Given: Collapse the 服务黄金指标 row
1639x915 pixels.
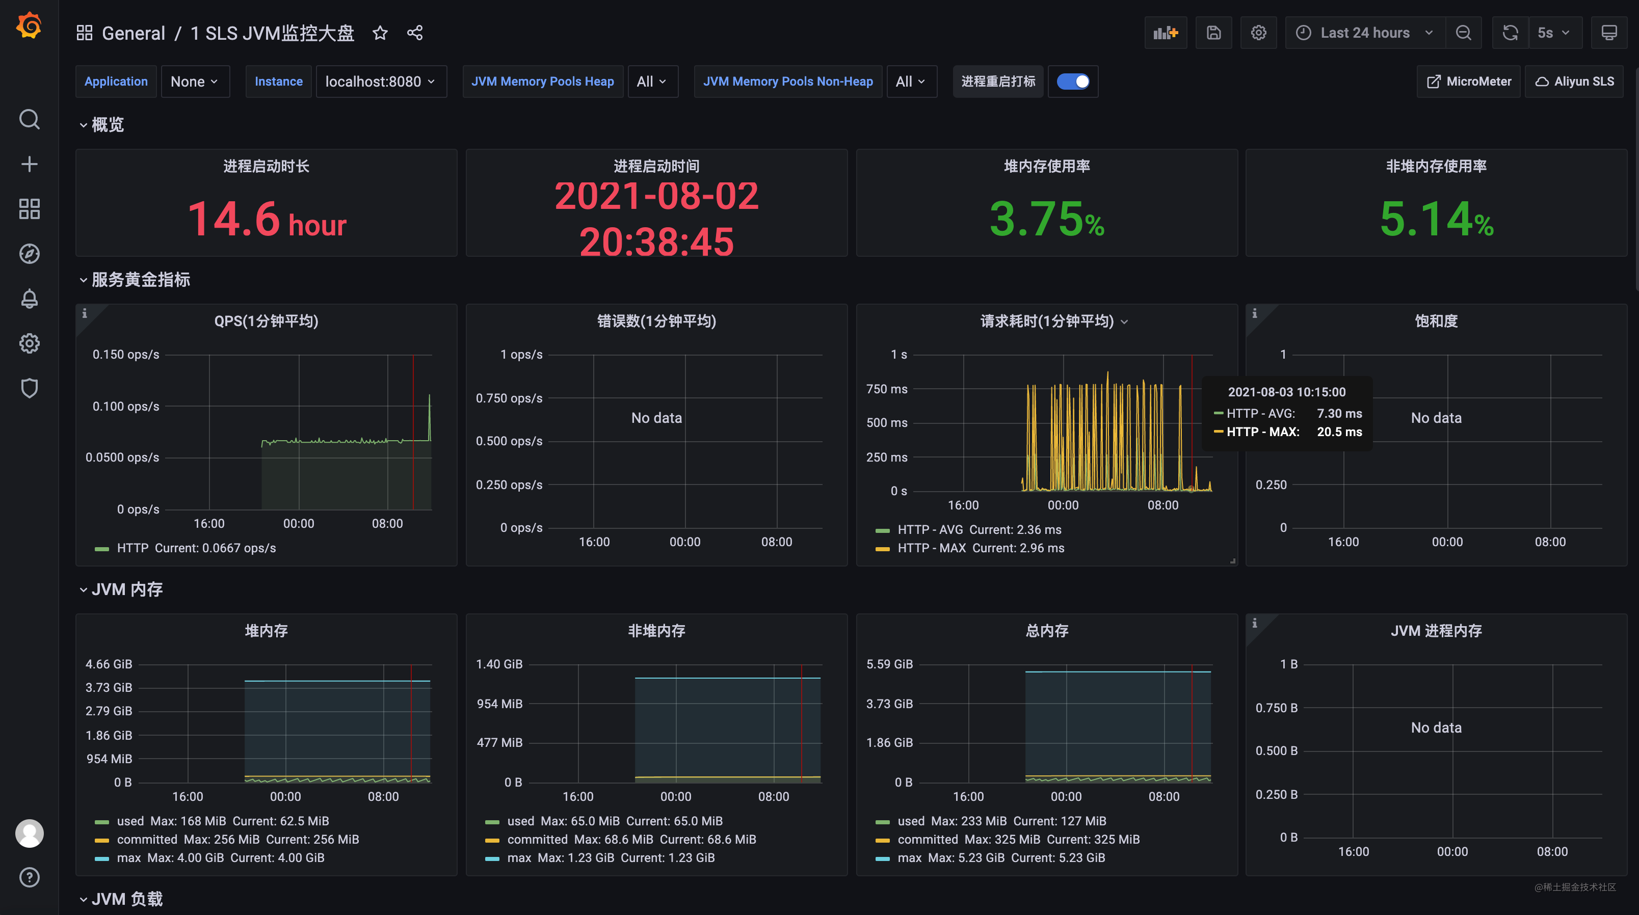Looking at the screenshot, I should tap(140, 280).
